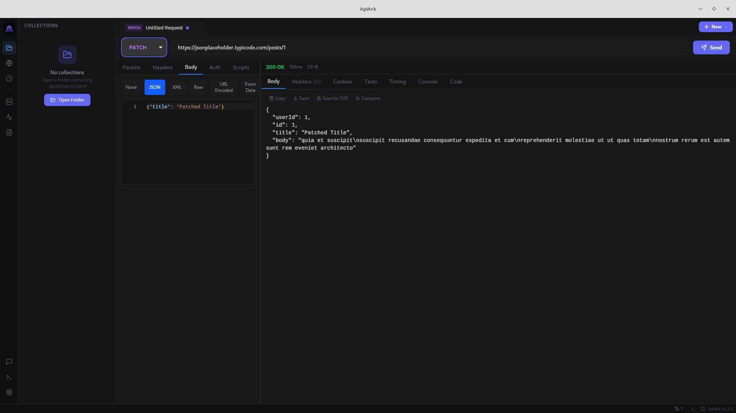Open the feedback chat icon near sidebar bottom
This screenshot has height=413, width=736.
pos(9,362)
